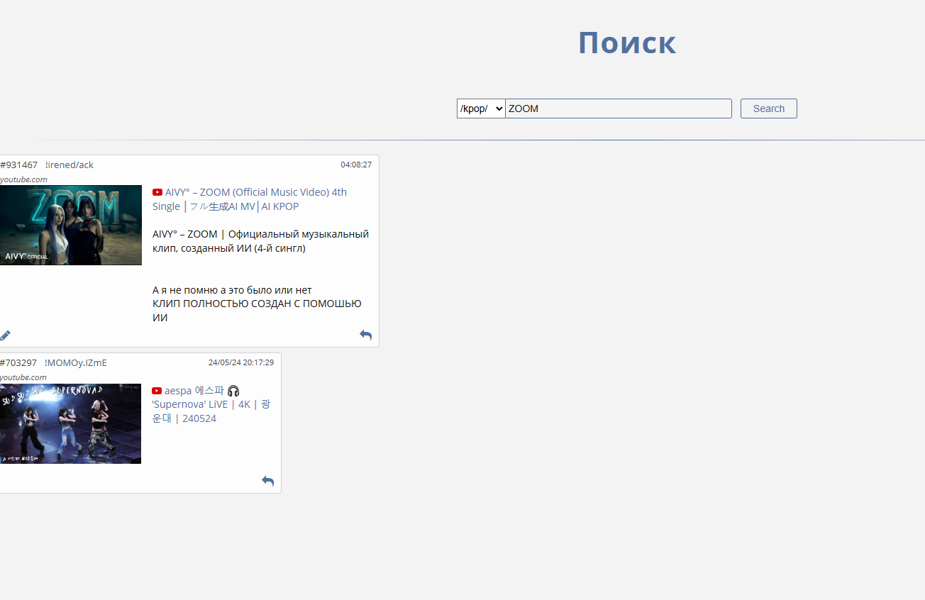
Task: Click the 04:08:27 timestamp on the first post
Action: pyautogui.click(x=355, y=165)
